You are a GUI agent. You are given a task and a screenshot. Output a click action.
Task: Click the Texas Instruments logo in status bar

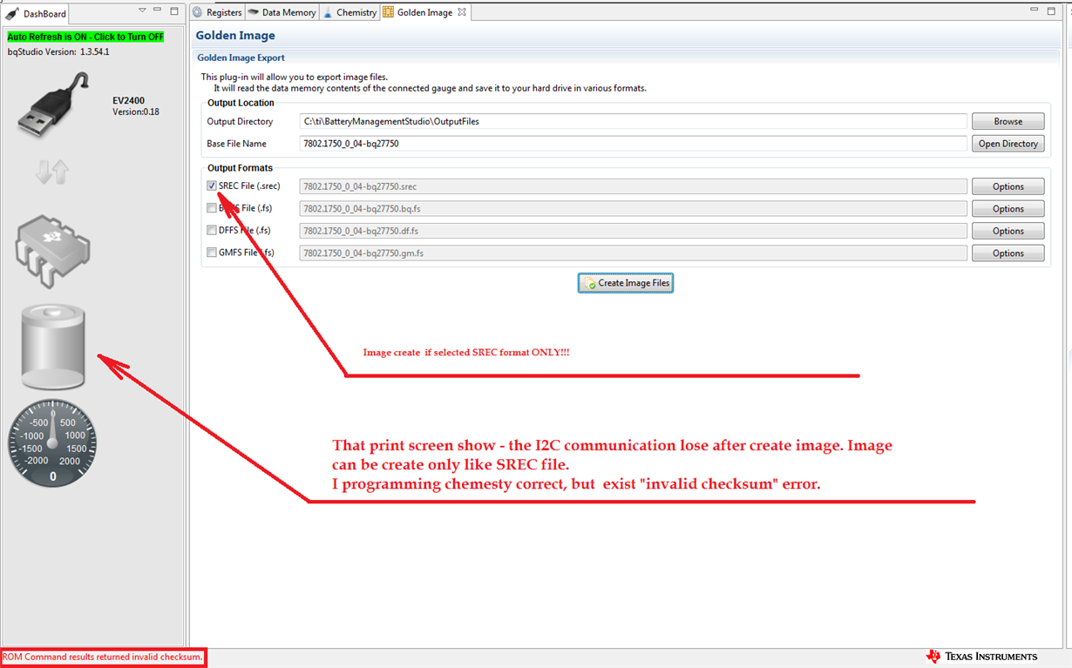tap(981, 657)
